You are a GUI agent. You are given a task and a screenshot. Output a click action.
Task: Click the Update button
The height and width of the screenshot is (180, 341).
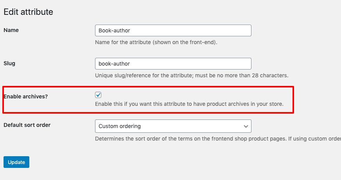point(16,162)
